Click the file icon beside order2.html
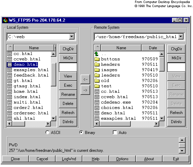The width and height of the screenshot is (193, 167). pyautogui.click(x=9, y=108)
